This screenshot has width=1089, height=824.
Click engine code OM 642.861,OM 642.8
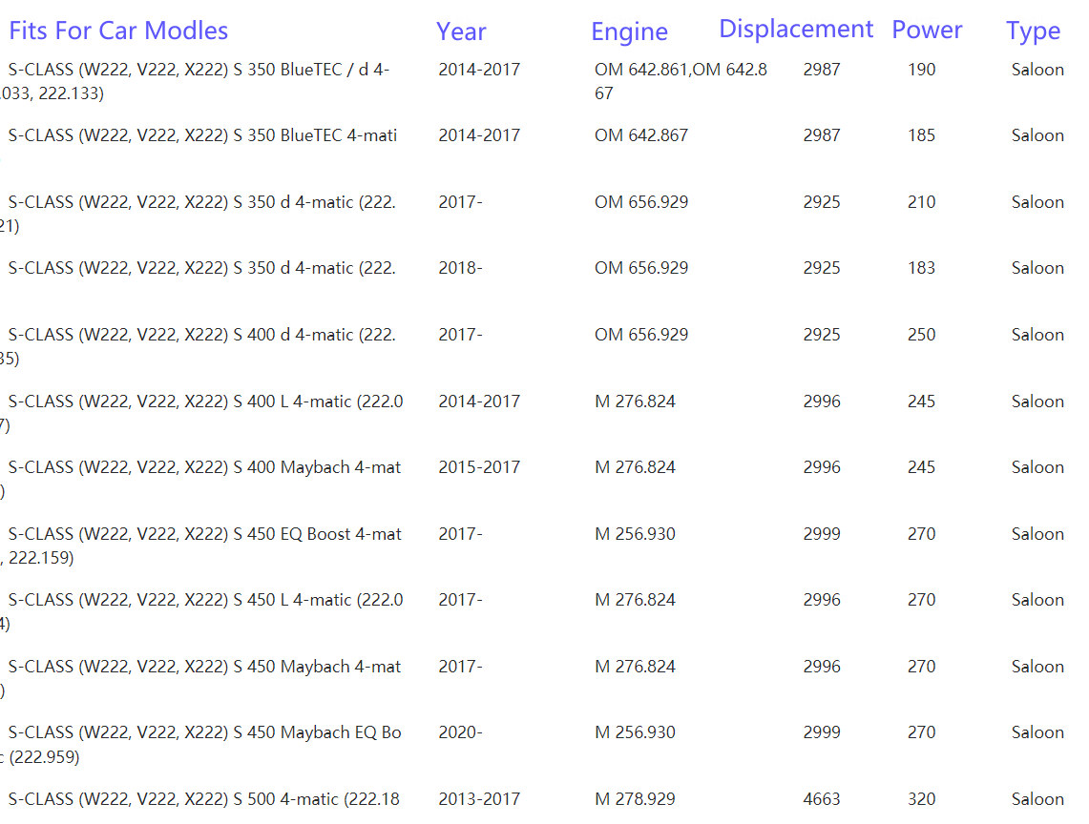pos(680,70)
